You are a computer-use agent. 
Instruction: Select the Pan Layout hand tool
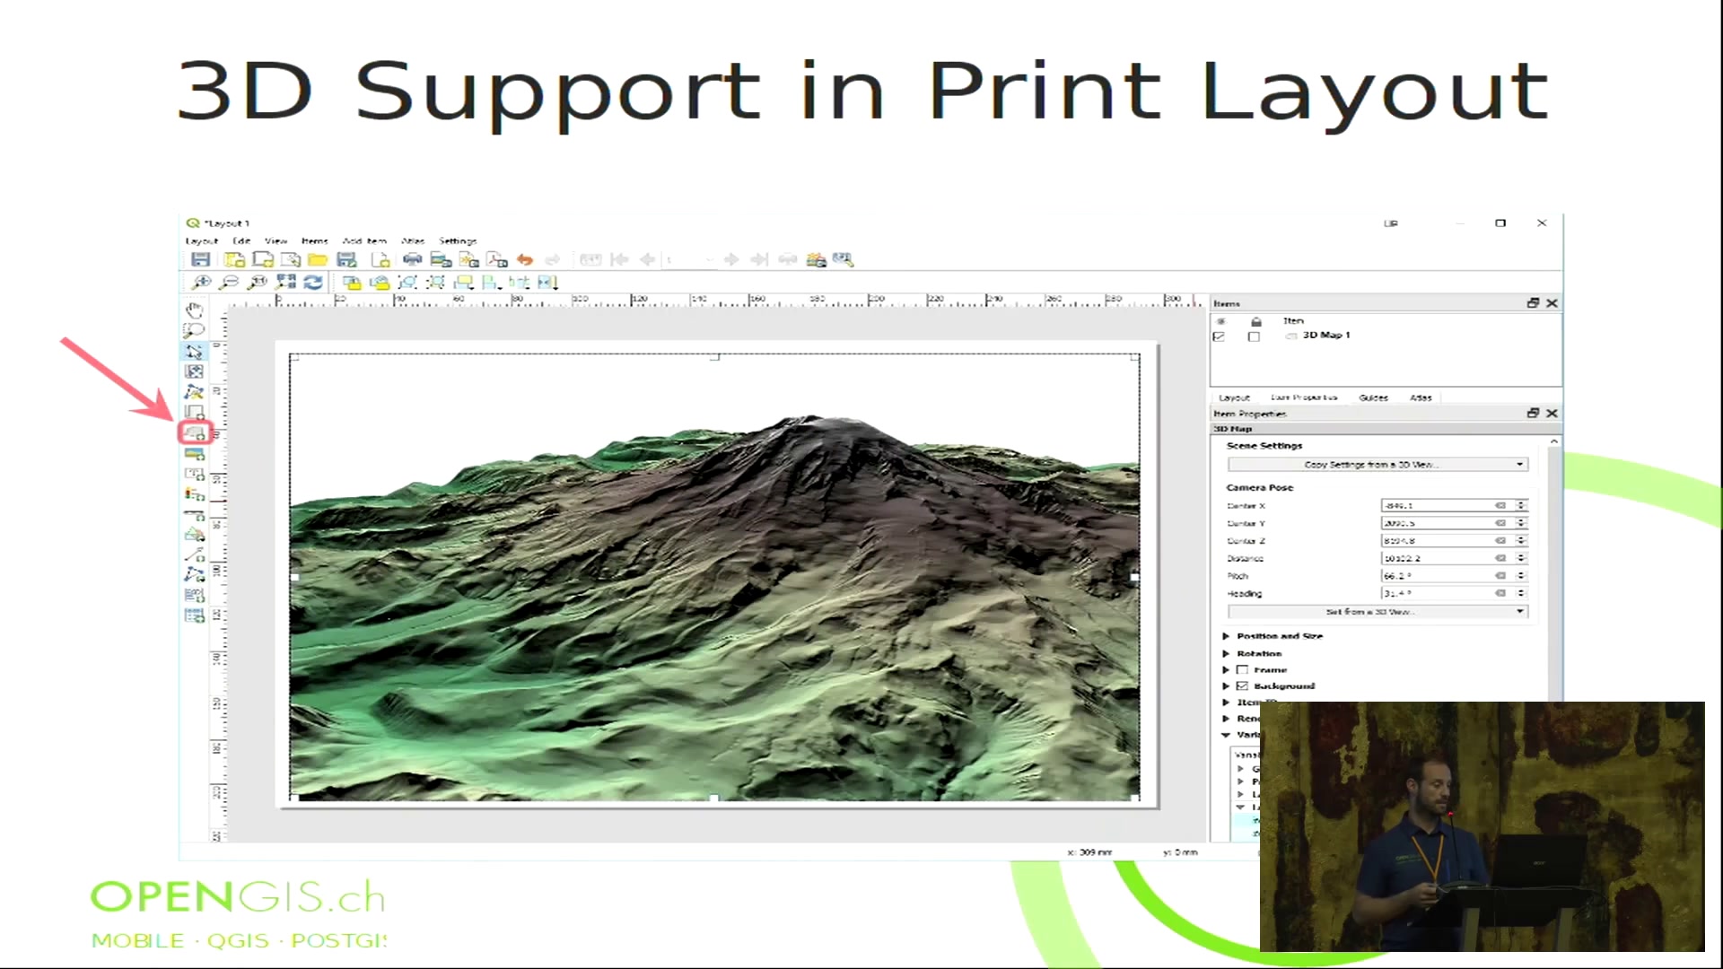[194, 310]
